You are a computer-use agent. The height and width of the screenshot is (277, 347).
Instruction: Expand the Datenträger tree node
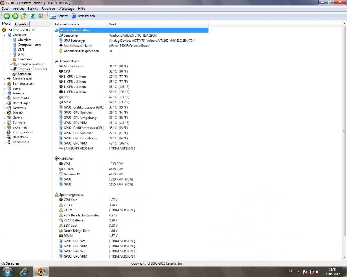(x=5, y=103)
